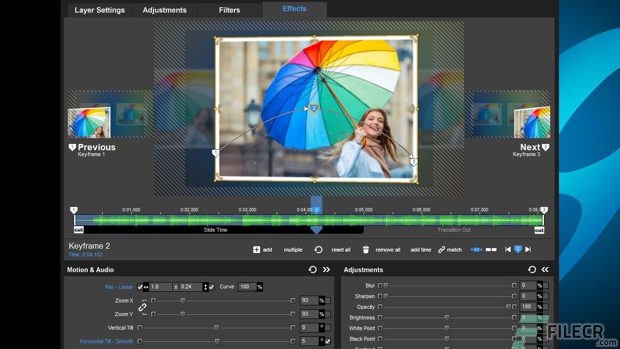Image resolution: width=620 pixels, height=349 pixels.
Task: Click the multiple keyframes button
Action: coord(293,250)
